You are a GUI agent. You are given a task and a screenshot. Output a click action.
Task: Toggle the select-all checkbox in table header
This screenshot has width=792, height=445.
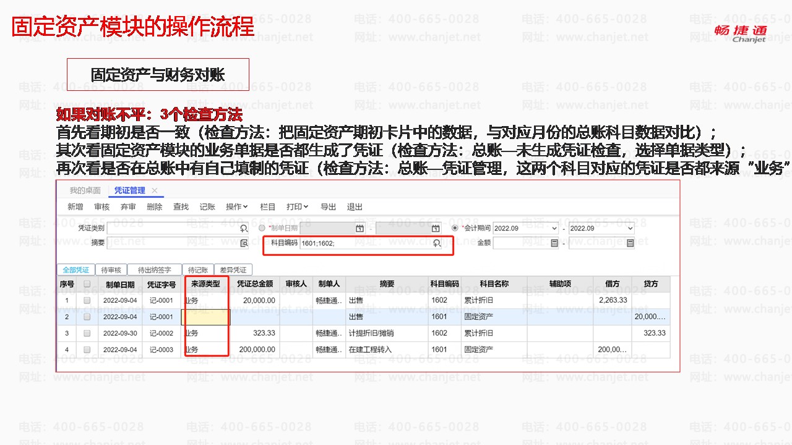[x=87, y=284]
